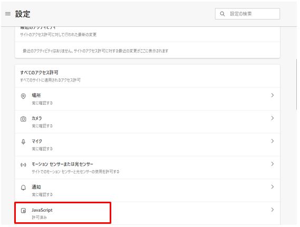
Task: Click the location pin icon for 場所
Action: 23,96
